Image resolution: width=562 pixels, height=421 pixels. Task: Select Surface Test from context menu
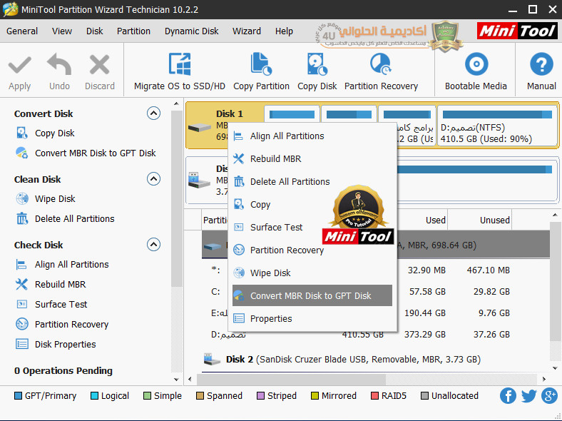pyautogui.click(x=276, y=227)
